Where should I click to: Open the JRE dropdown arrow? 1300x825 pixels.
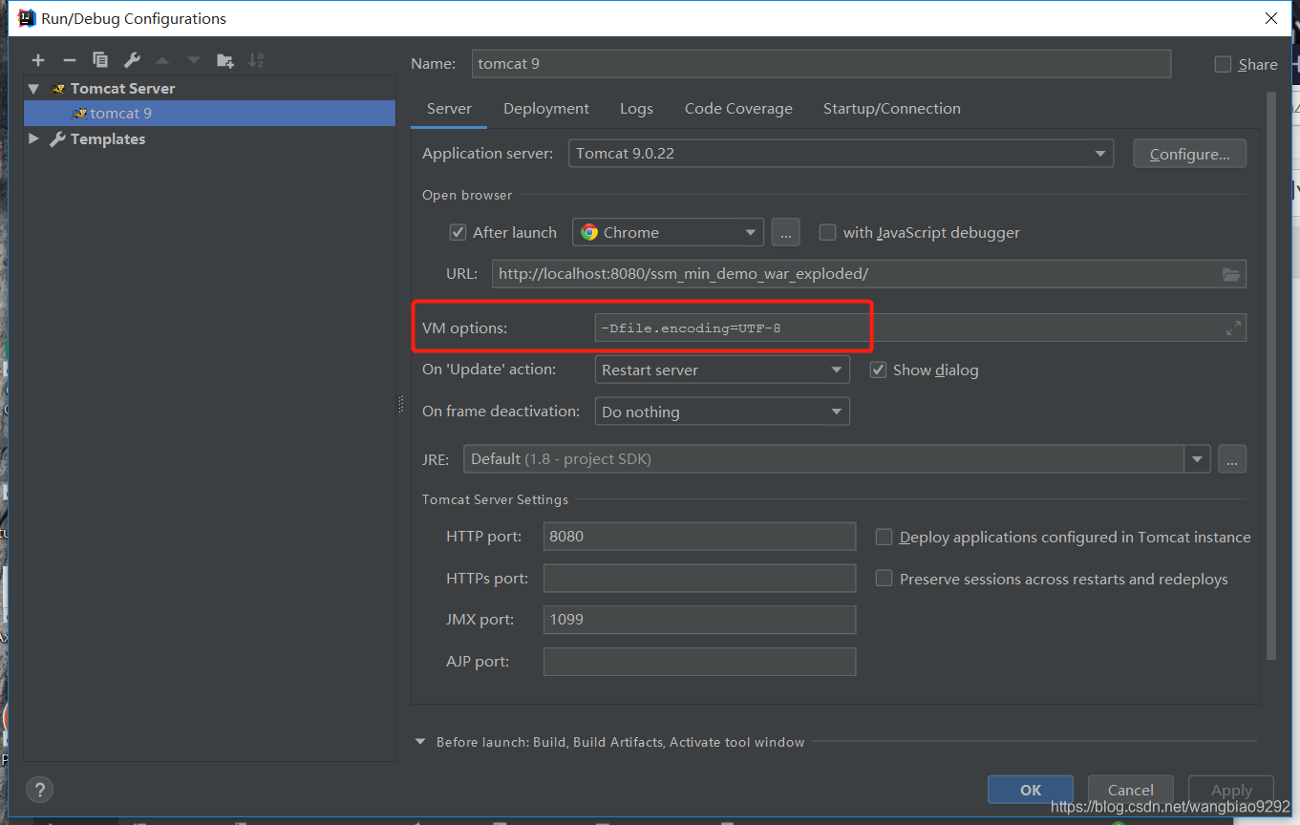click(1198, 458)
